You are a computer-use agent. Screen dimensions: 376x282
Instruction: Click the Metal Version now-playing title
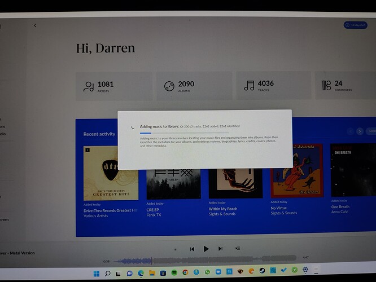[18, 253]
